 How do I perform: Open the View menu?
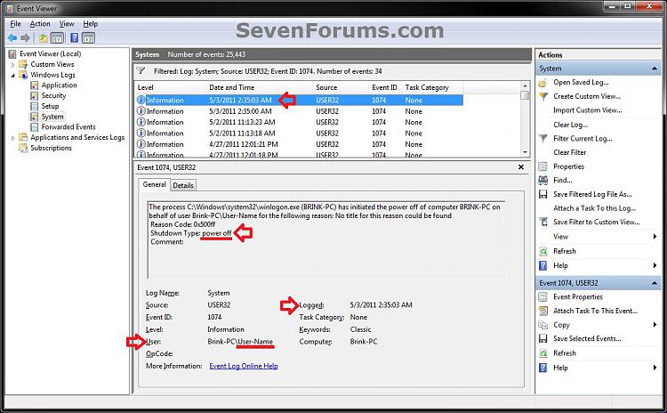67,24
